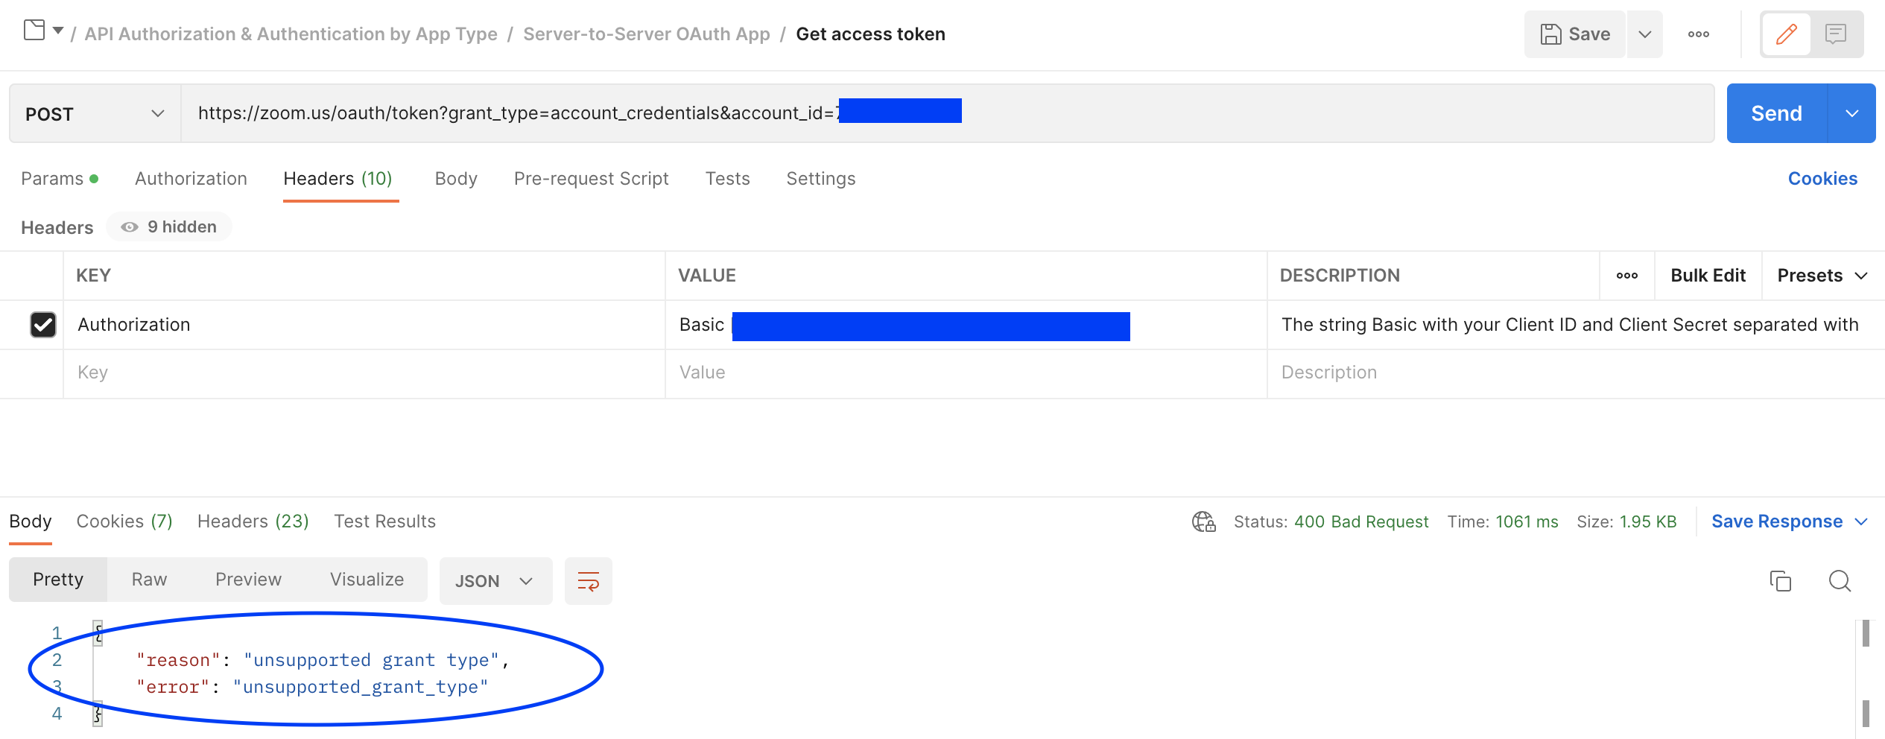Click the pencil edit icon
Screen dimensions: 1885x739
point(1786,34)
